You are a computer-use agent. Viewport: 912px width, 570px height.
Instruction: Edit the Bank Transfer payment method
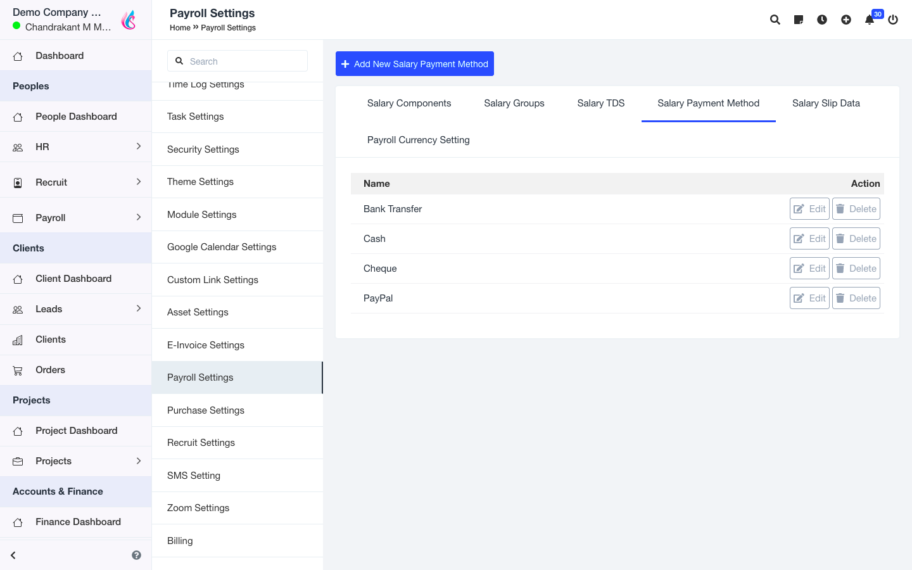click(x=809, y=209)
